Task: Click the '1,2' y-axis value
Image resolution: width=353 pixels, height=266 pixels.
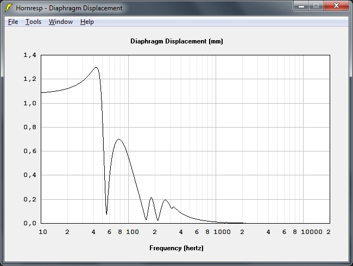Action: pos(30,79)
